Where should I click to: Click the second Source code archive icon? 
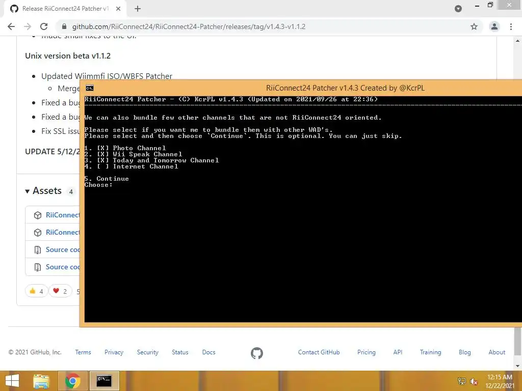[x=38, y=267]
